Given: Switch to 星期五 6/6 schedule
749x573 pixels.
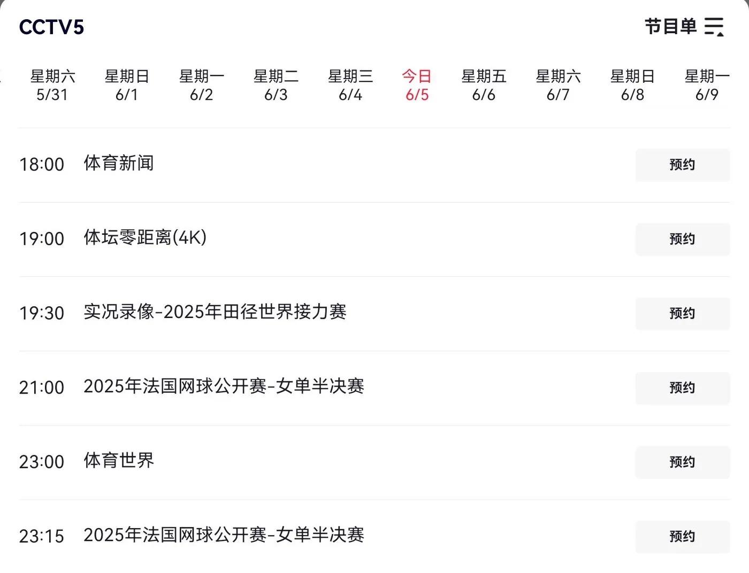Looking at the screenshot, I should click(x=484, y=86).
